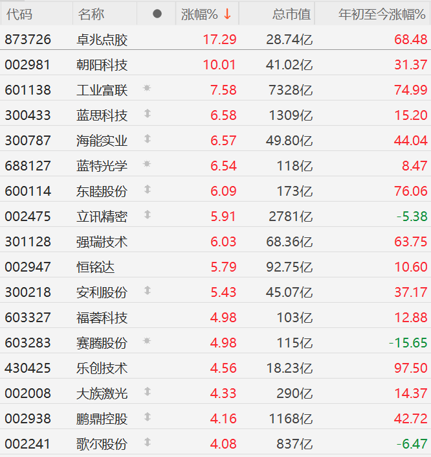Open the 安利股份 stock name
431x457 pixels.
(x=102, y=292)
